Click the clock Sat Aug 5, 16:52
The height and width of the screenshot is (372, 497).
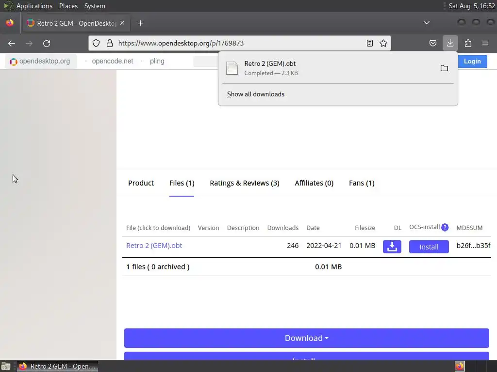472,6
